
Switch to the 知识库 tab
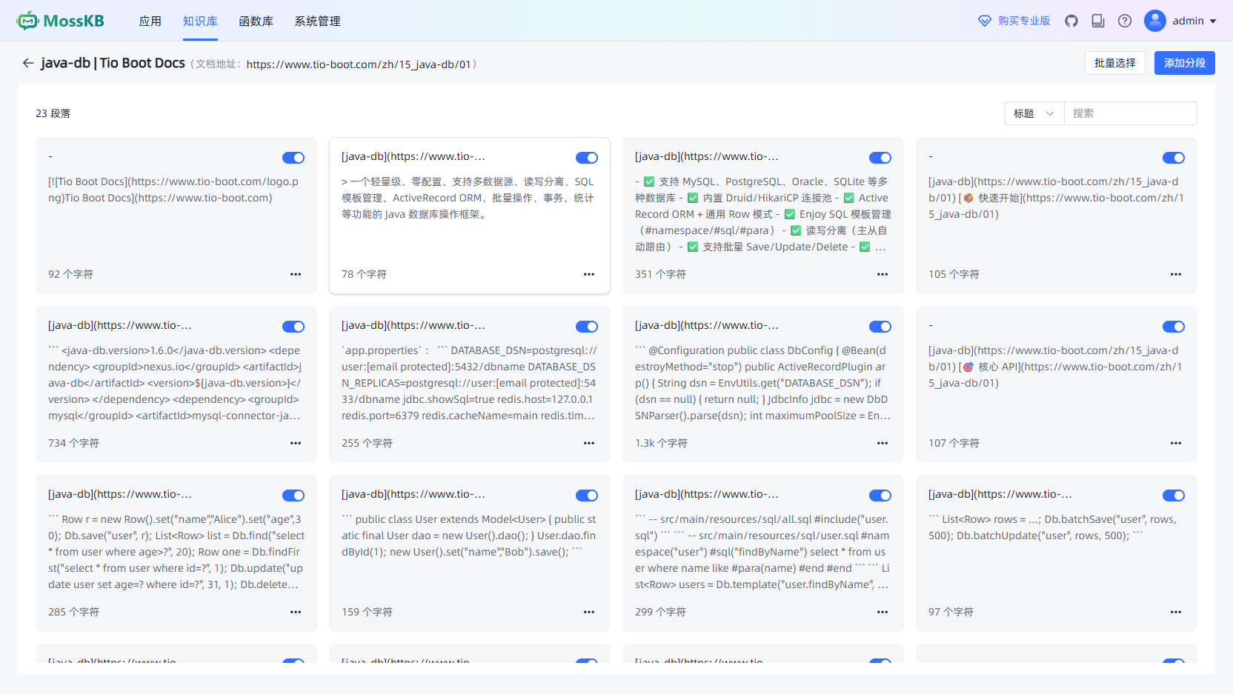(x=200, y=21)
